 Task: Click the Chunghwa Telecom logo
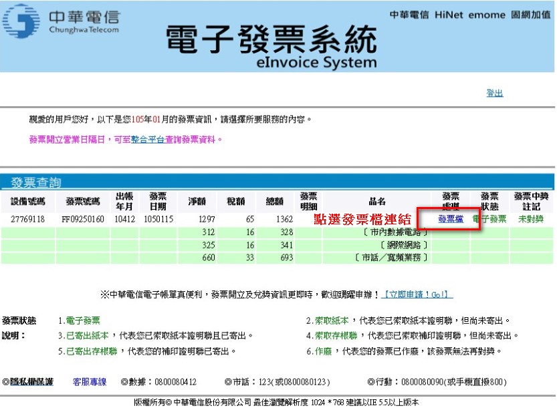click(61, 21)
